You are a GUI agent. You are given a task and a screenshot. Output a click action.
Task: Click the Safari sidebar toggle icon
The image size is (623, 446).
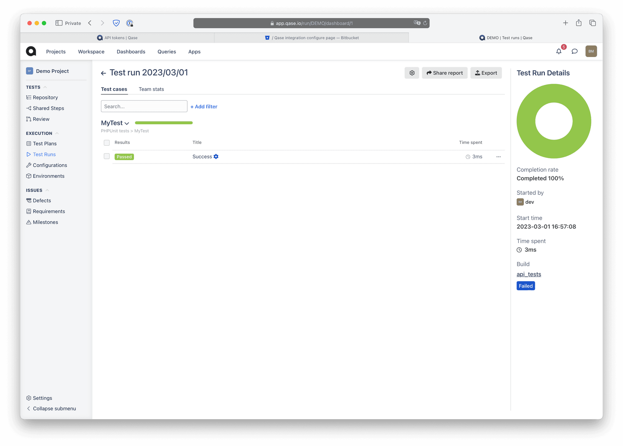coord(59,23)
